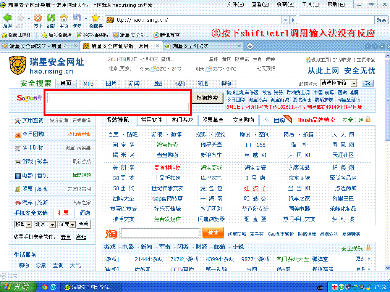390x292 pixels.
Task: Click the Forward arrow icon
Action: coord(20,18)
